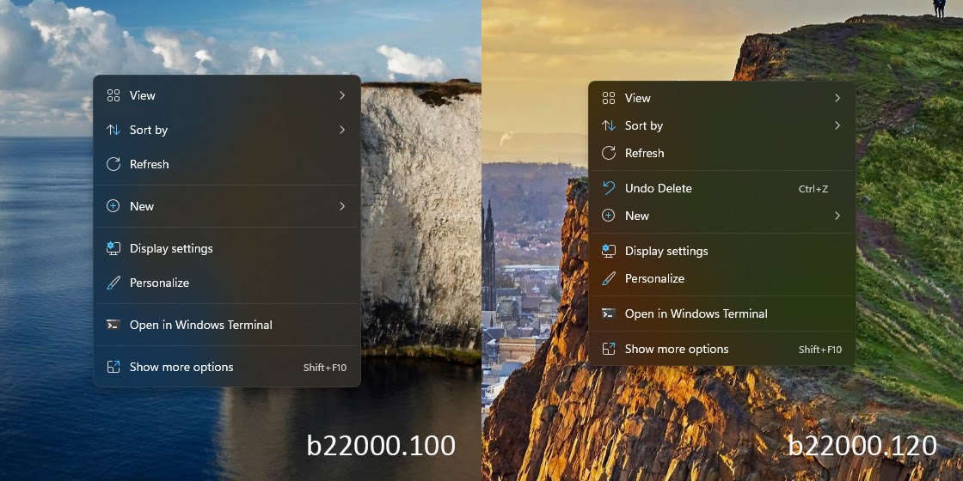Screen dimensions: 963x481
Task: Choose Personalize label in b22000.100 context menu
Action: 160,283
